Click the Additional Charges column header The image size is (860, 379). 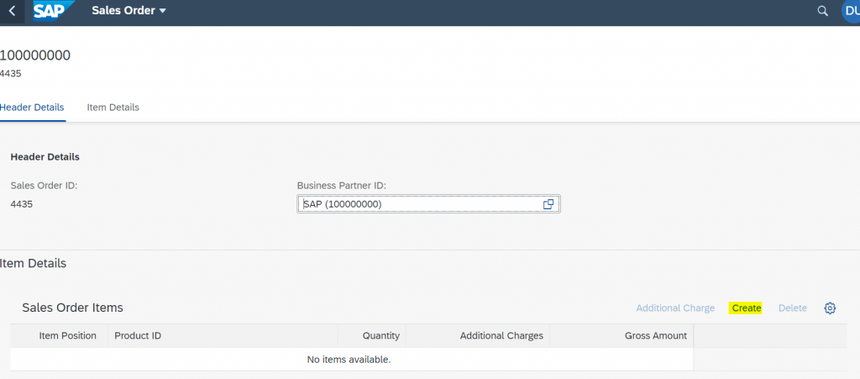(x=478, y=335)
